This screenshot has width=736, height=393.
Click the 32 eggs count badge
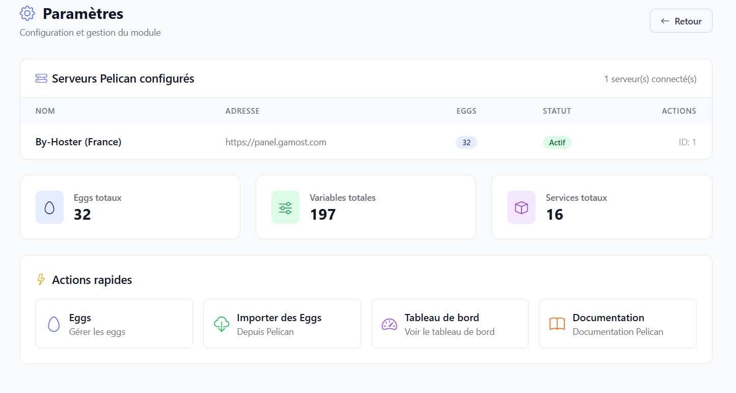click(x=466, y=143)
